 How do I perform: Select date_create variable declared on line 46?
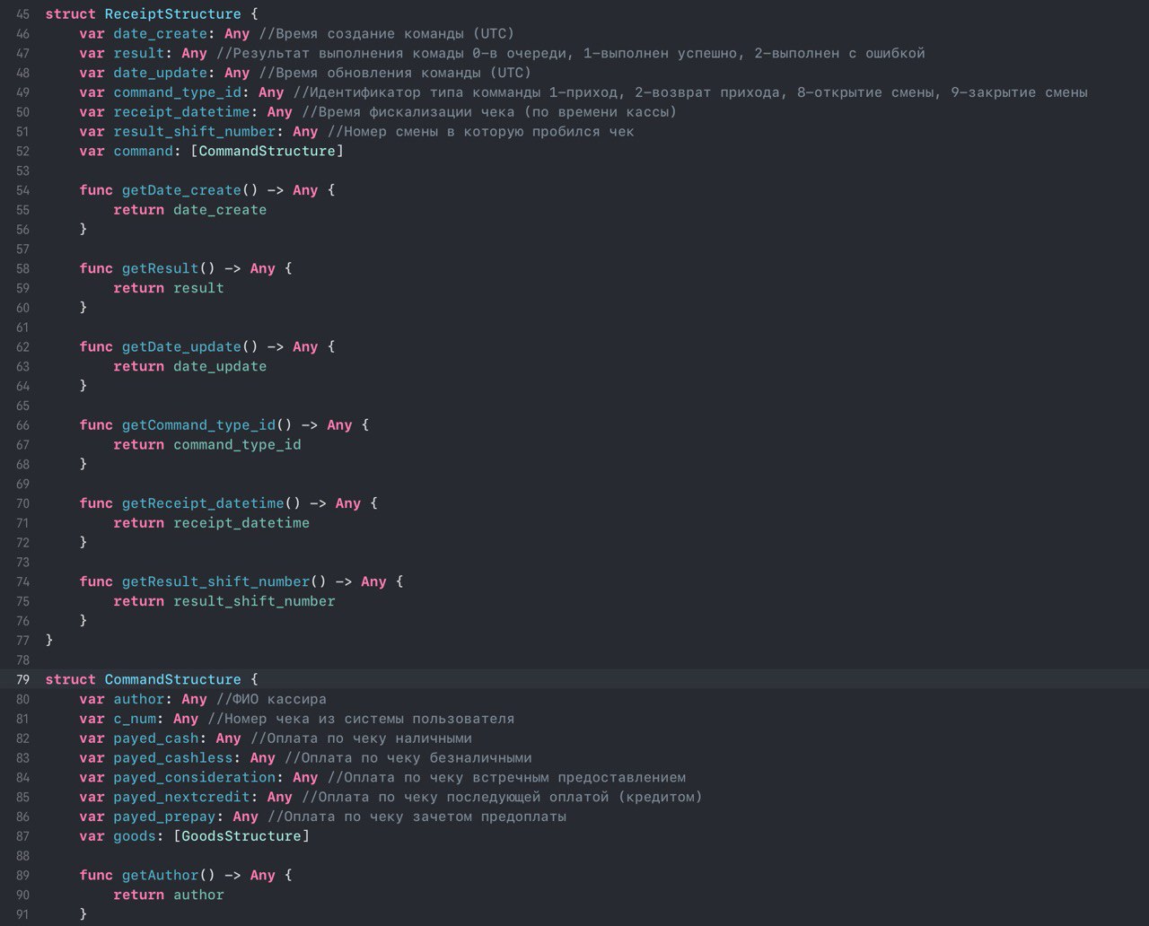(160, 34)
